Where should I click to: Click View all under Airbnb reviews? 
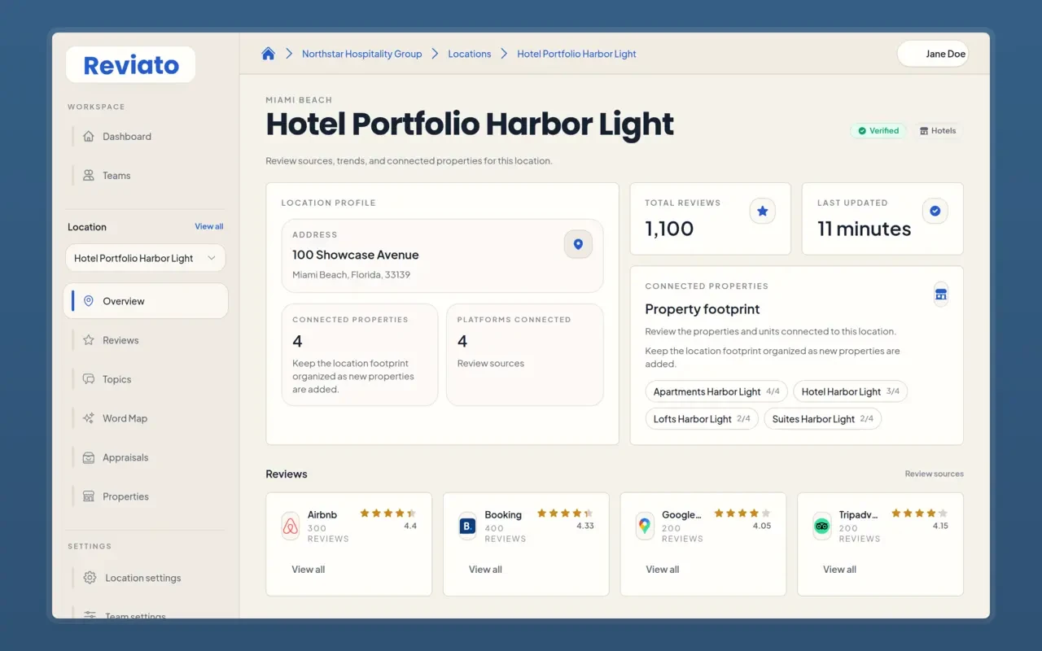click(309, 570)
